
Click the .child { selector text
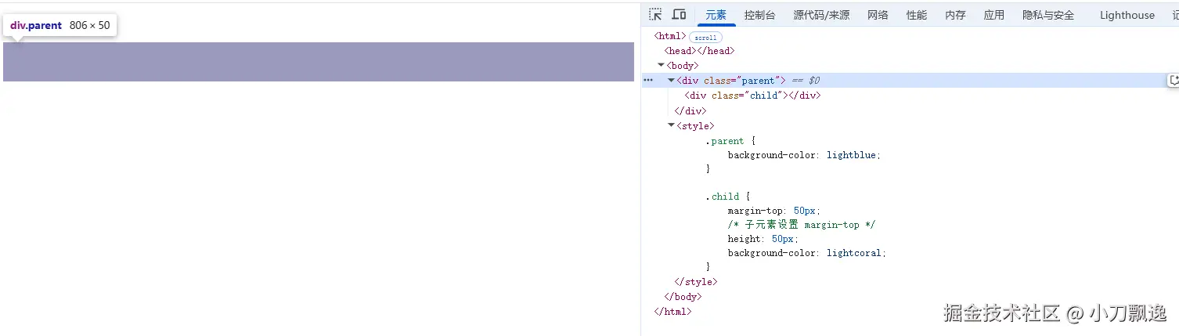[x=727, y=197]
